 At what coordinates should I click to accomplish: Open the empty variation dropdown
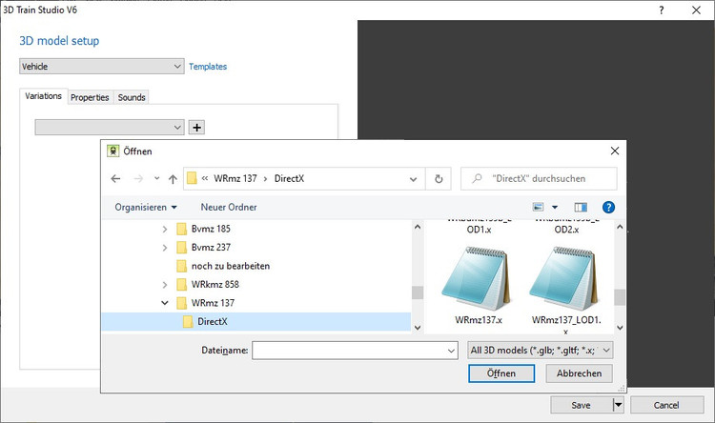110,127
